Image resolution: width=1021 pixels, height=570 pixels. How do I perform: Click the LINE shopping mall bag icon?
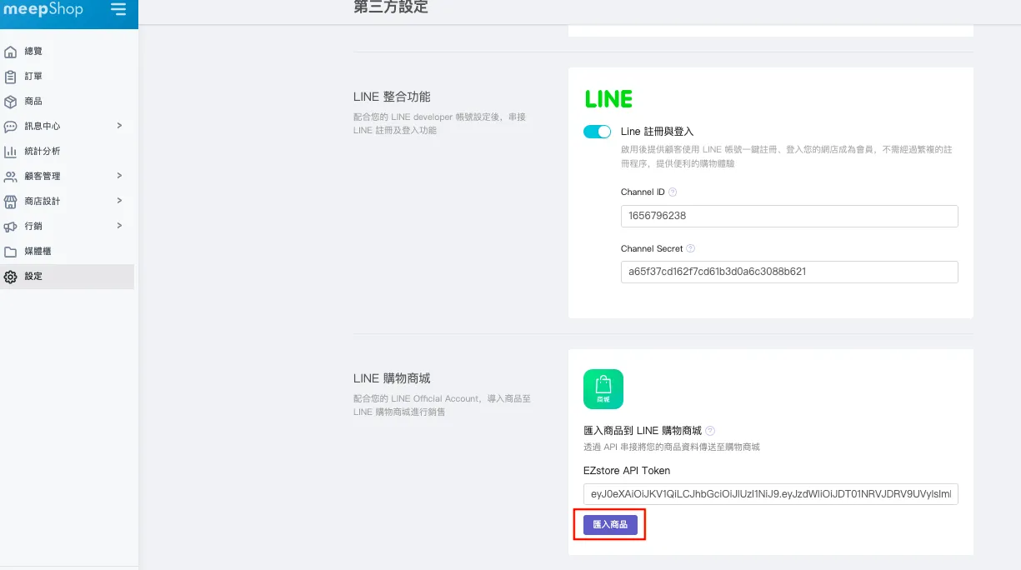pyautogui.click(x=603, y=389)
